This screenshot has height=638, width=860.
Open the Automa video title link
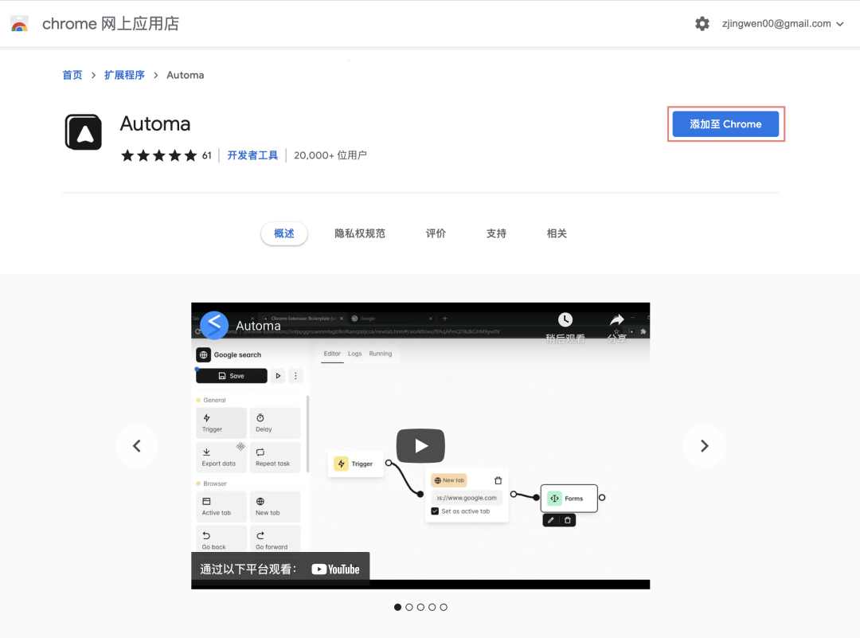point(258,326)
